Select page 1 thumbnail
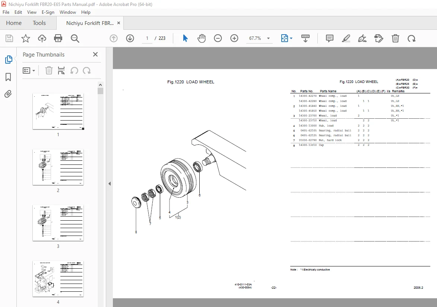This screenshot has height=307, width=437. [x=58, y=111]
